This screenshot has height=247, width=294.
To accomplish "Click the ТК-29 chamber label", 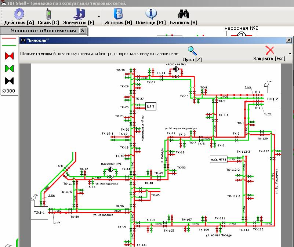I will 124,86.
